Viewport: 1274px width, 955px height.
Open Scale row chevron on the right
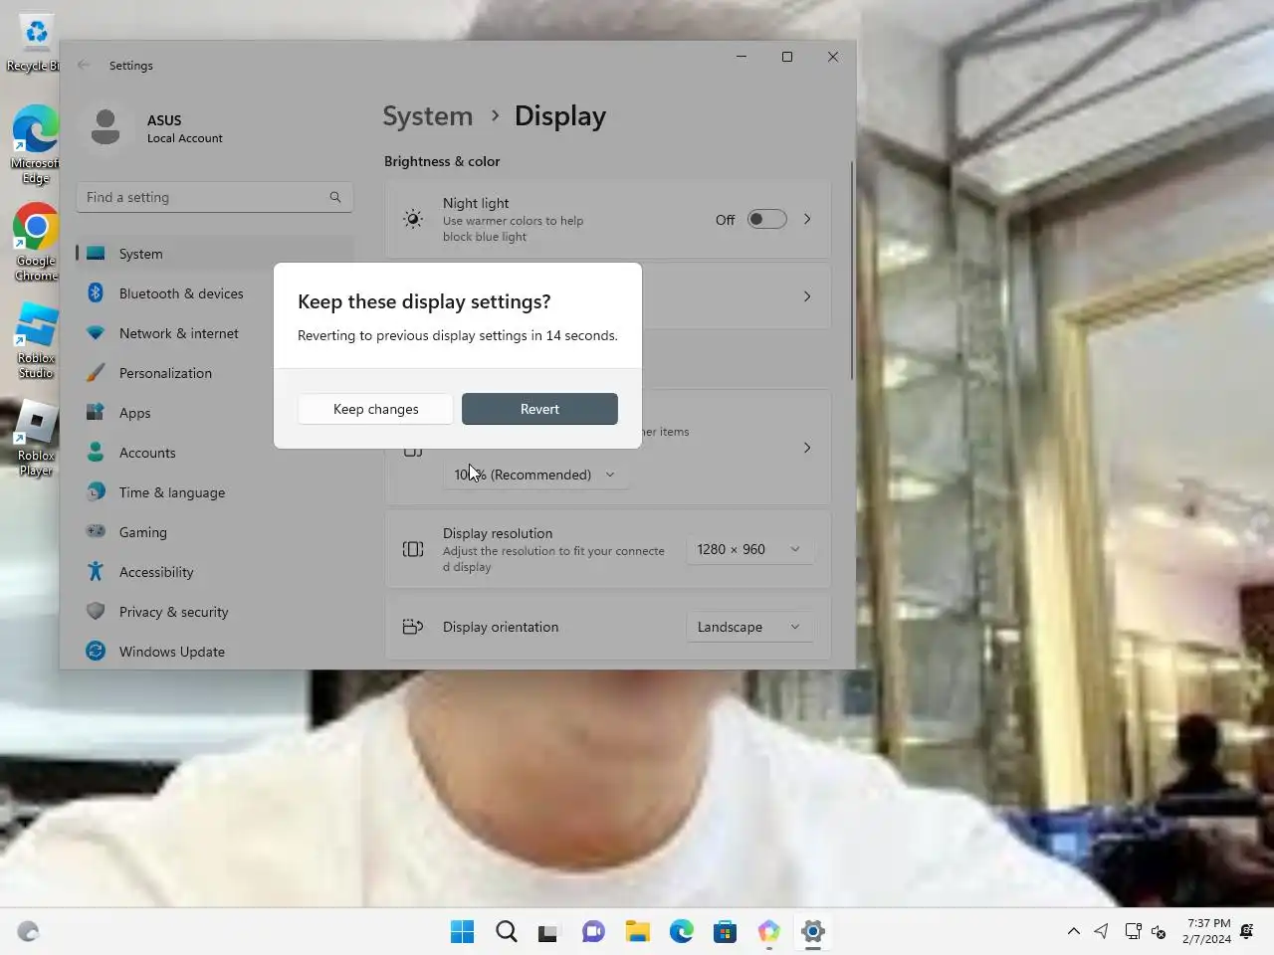[807, 448]
